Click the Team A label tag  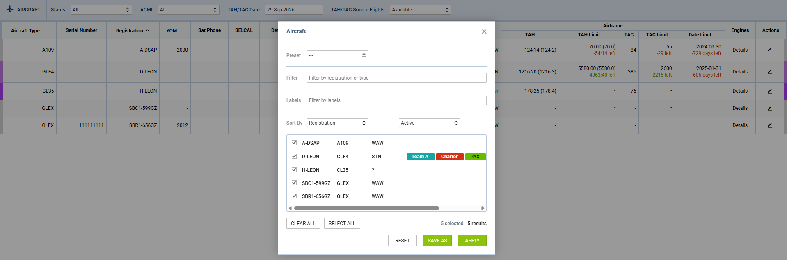(421, 157)
